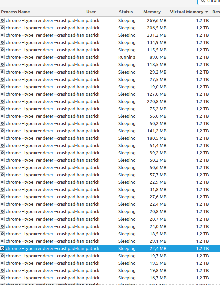Select the process using 56,0 MB memory

tap(110, 116)
